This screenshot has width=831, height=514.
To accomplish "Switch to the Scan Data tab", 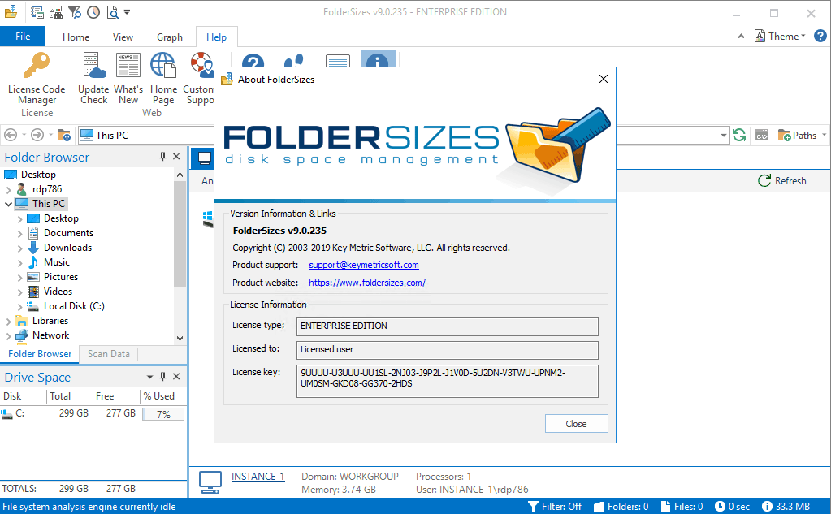I will coord(109,354).
